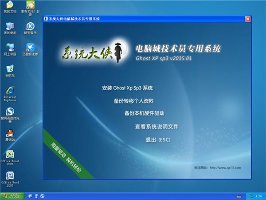Open Office Excel 2007 shortcut
This screenshot has height=200, width=266.
(x=10, y=158)
